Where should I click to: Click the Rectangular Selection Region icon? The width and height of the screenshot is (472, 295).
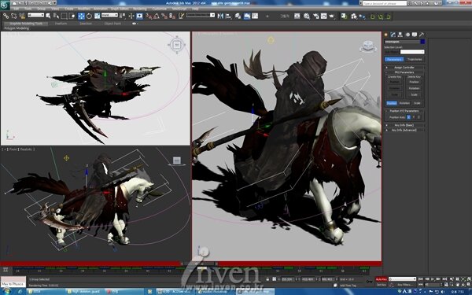(65, 16)
